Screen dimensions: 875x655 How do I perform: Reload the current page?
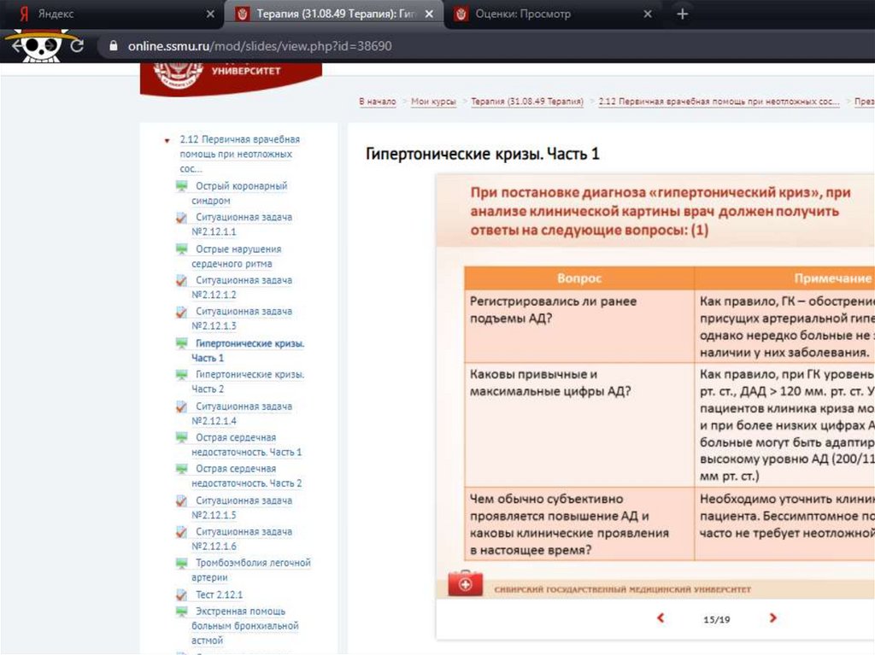77,46
